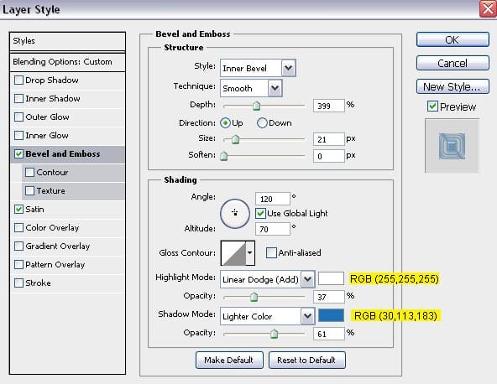Open the blue shadow color swatch

[x=331, y=315]
